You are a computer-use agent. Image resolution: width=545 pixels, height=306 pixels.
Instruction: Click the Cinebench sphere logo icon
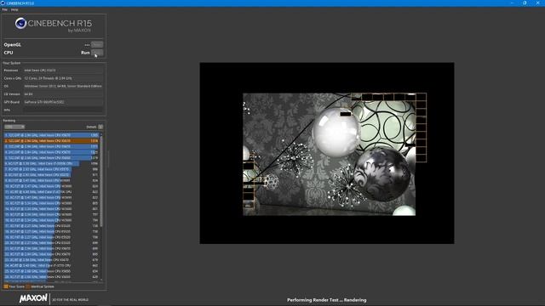(20, 23)
